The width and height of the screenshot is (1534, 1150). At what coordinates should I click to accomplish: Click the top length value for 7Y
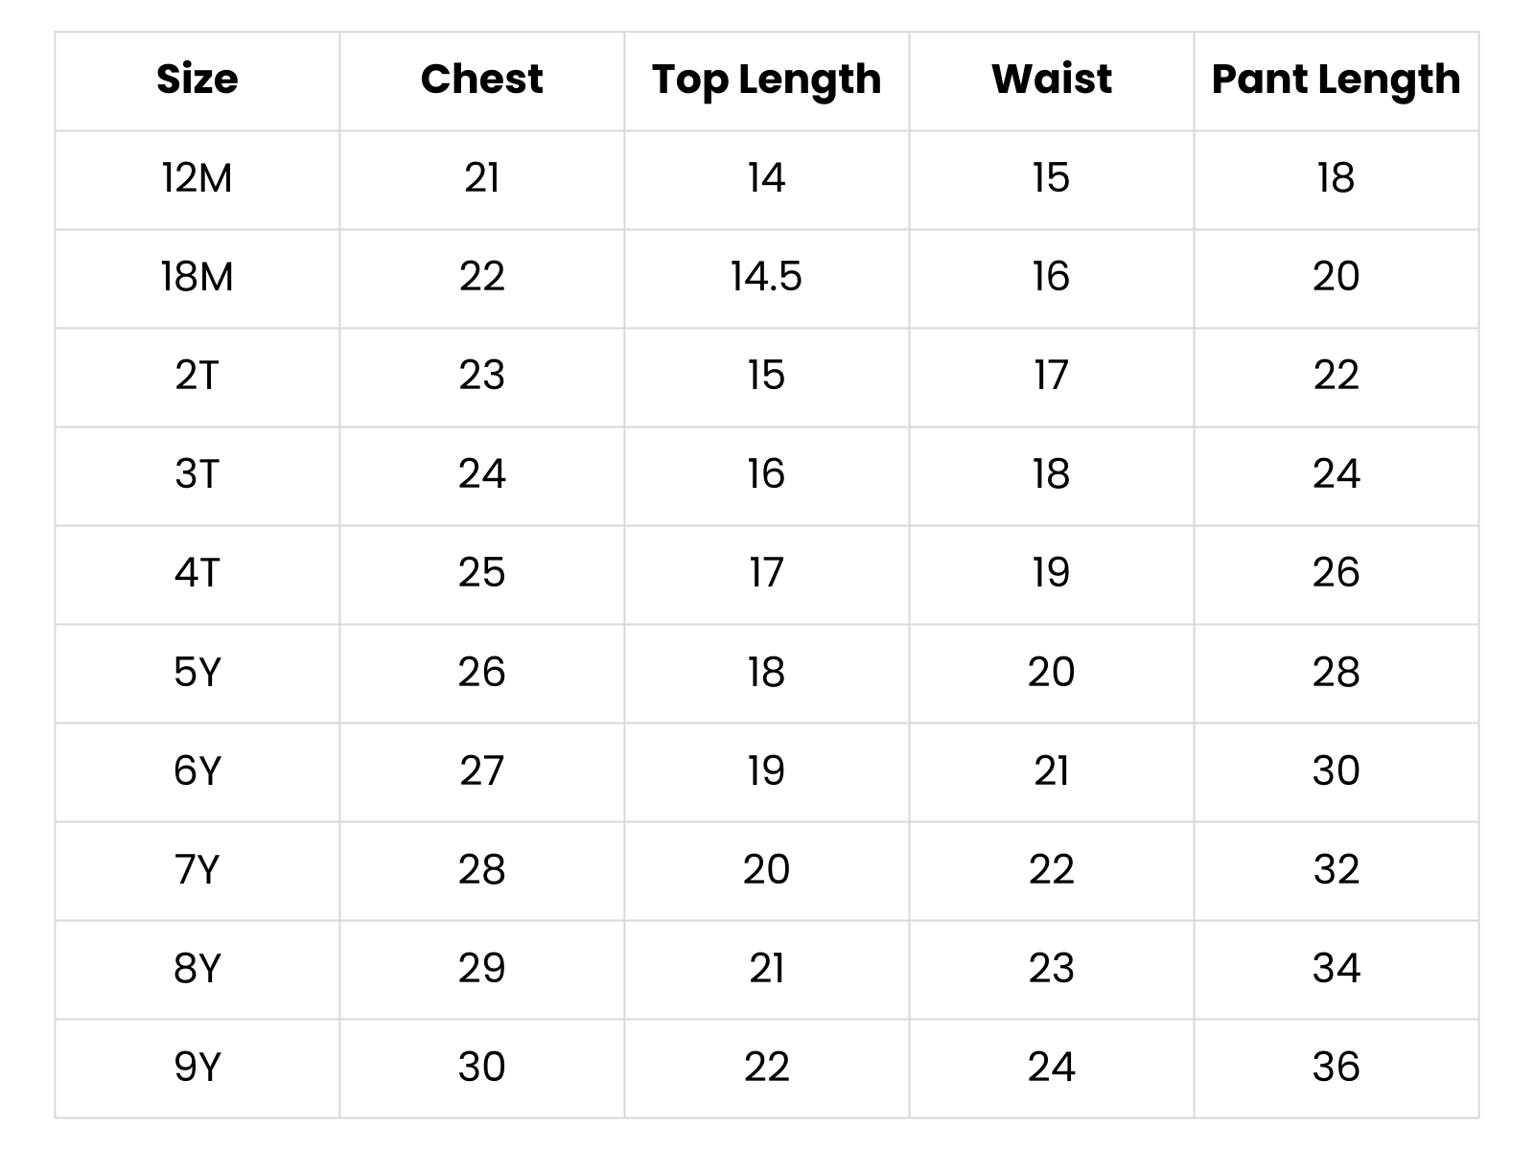coord(766,870)
